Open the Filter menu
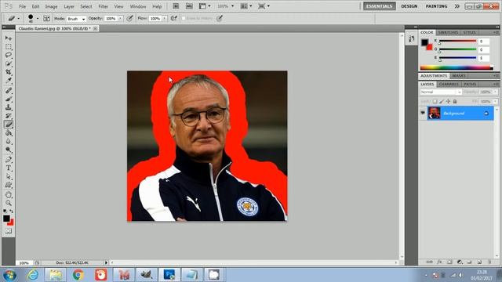502x282 pixels. click(x=103, y=6)
